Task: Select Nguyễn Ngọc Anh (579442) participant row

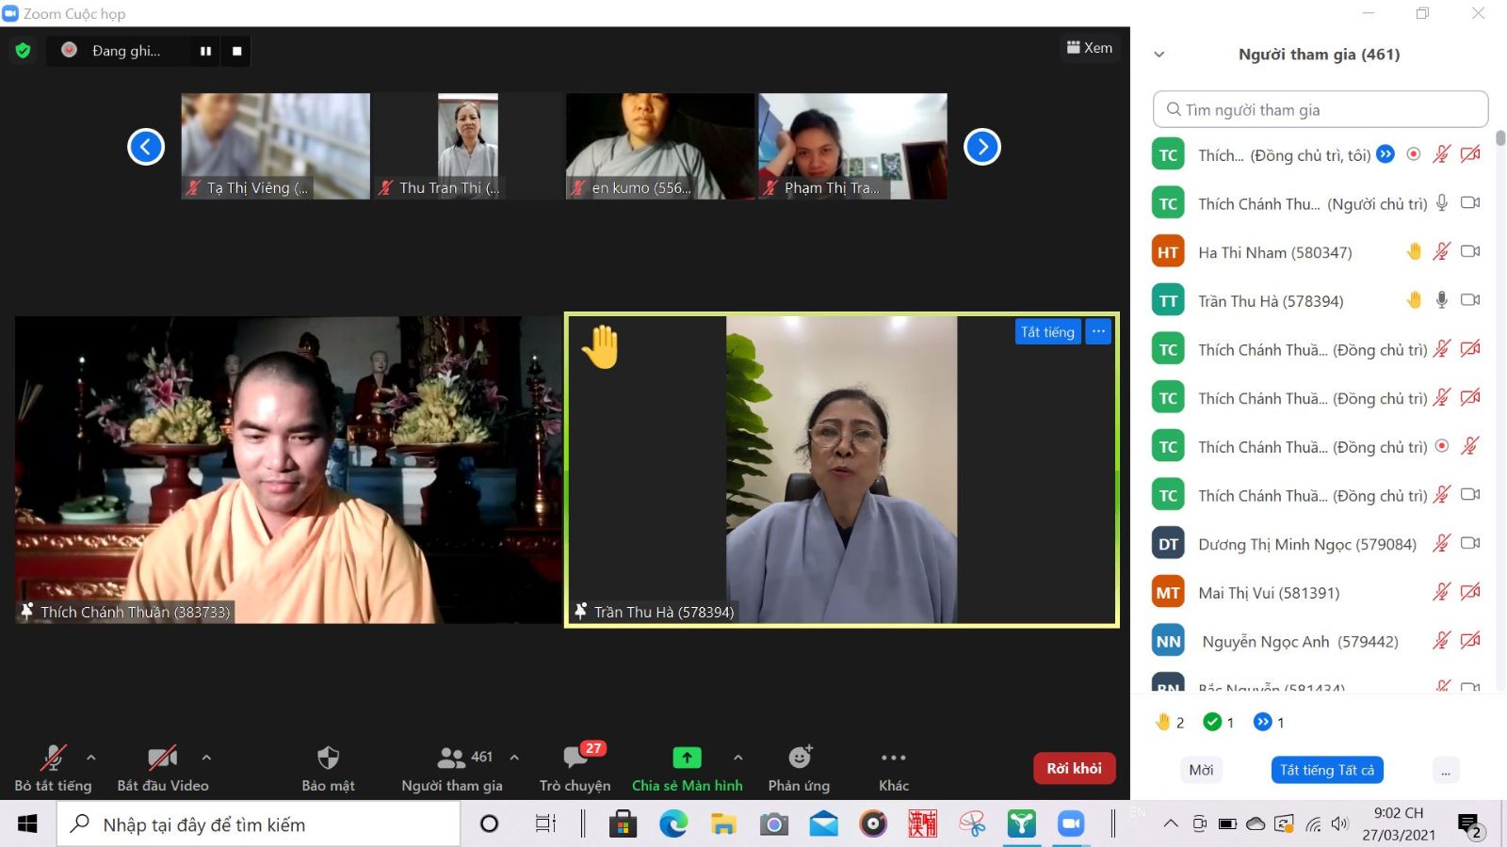Action: click(1317, 641)
